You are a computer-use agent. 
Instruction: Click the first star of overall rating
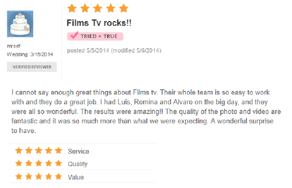pyautogui.click(x=72, y=8)
